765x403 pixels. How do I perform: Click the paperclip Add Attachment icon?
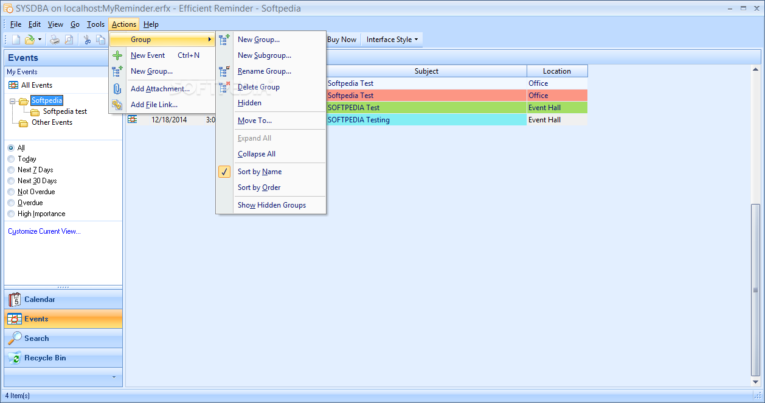point(117,89)
